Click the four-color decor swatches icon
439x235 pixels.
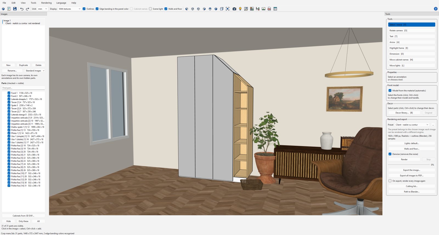click(252, 9)
